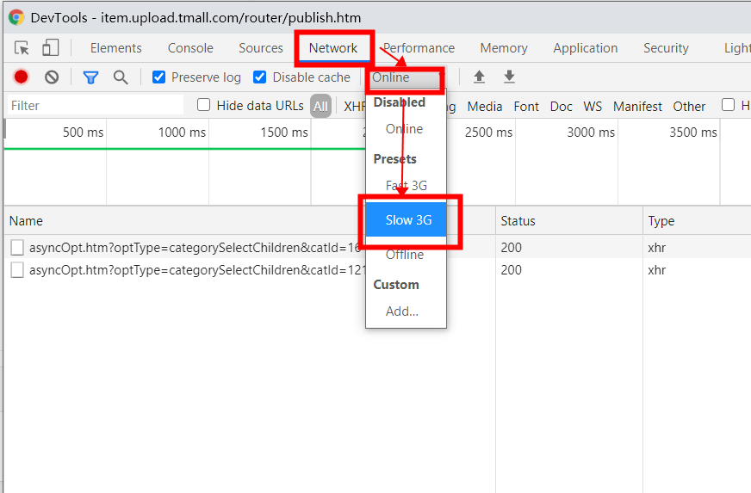Click the 1500 ms timeline marker
The image size is (751, 493).
pos(284,132)
